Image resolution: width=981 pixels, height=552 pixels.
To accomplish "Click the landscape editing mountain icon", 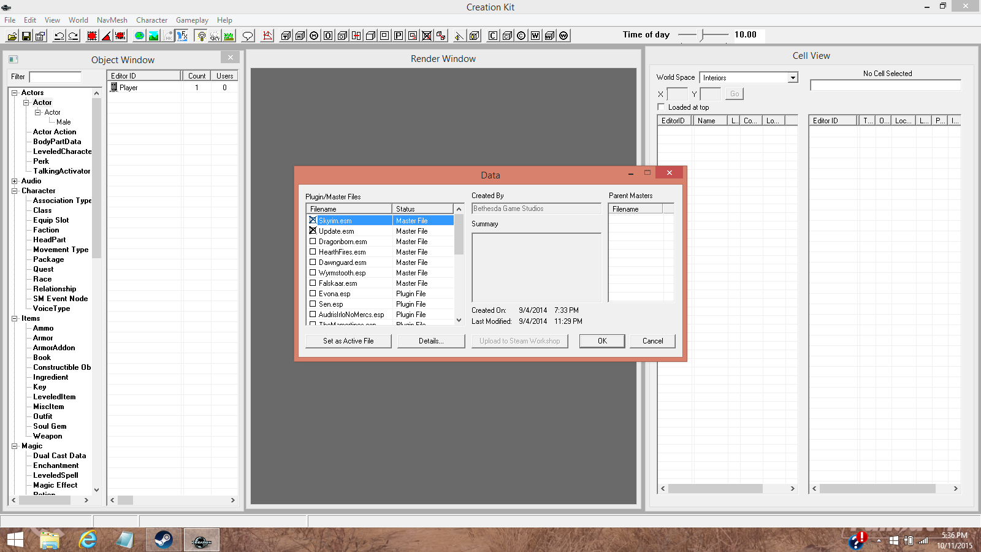I will [153, 36].
